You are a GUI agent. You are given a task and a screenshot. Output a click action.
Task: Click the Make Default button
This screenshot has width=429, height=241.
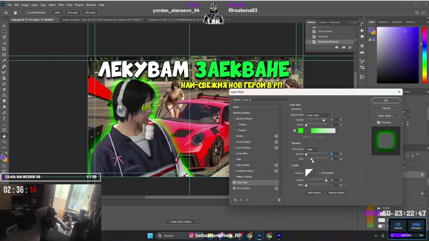tap(314, 192)
